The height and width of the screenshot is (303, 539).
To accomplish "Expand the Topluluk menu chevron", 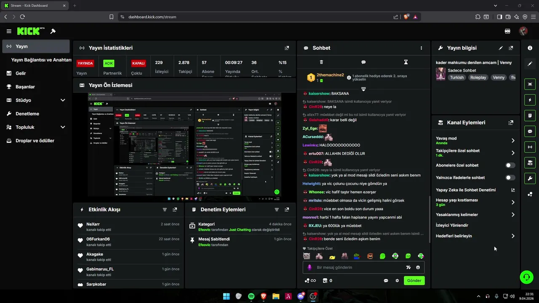I will point(63,127).
